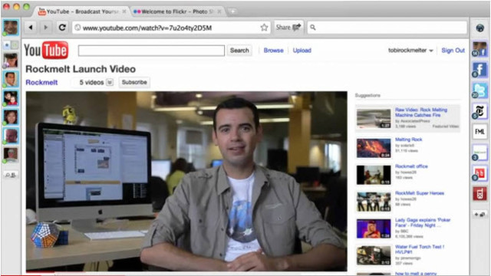Open the Facebook profile feed with photo
The width and height of the screenshot is (491, 276).
(x=479, y=49)
